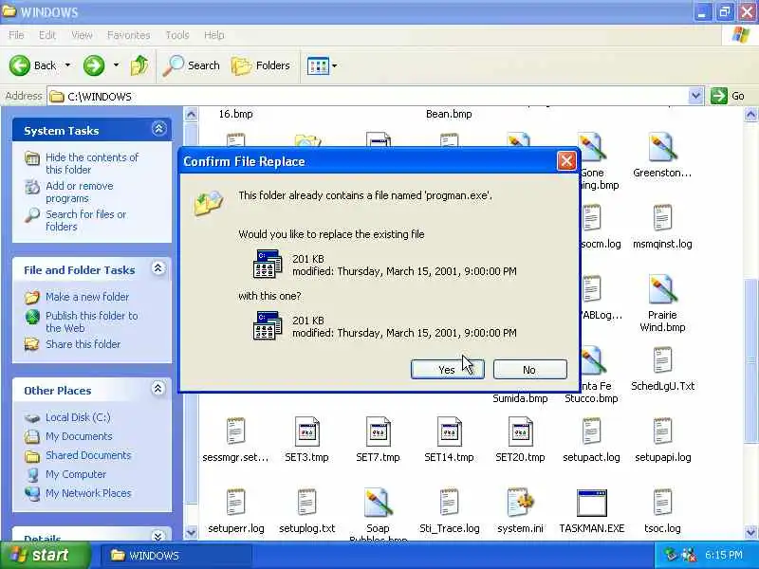Viewport: 759px width, 569px height.
Task: Open My Network Places link
Action: click(x=88, y=493)
